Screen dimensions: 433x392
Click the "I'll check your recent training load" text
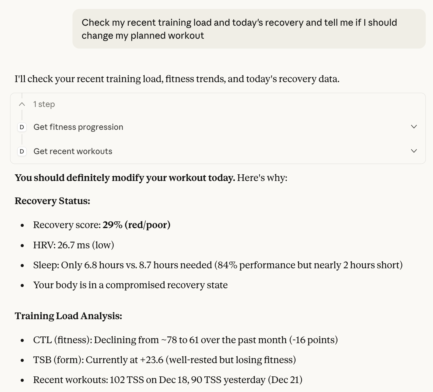tap(177, 79)
